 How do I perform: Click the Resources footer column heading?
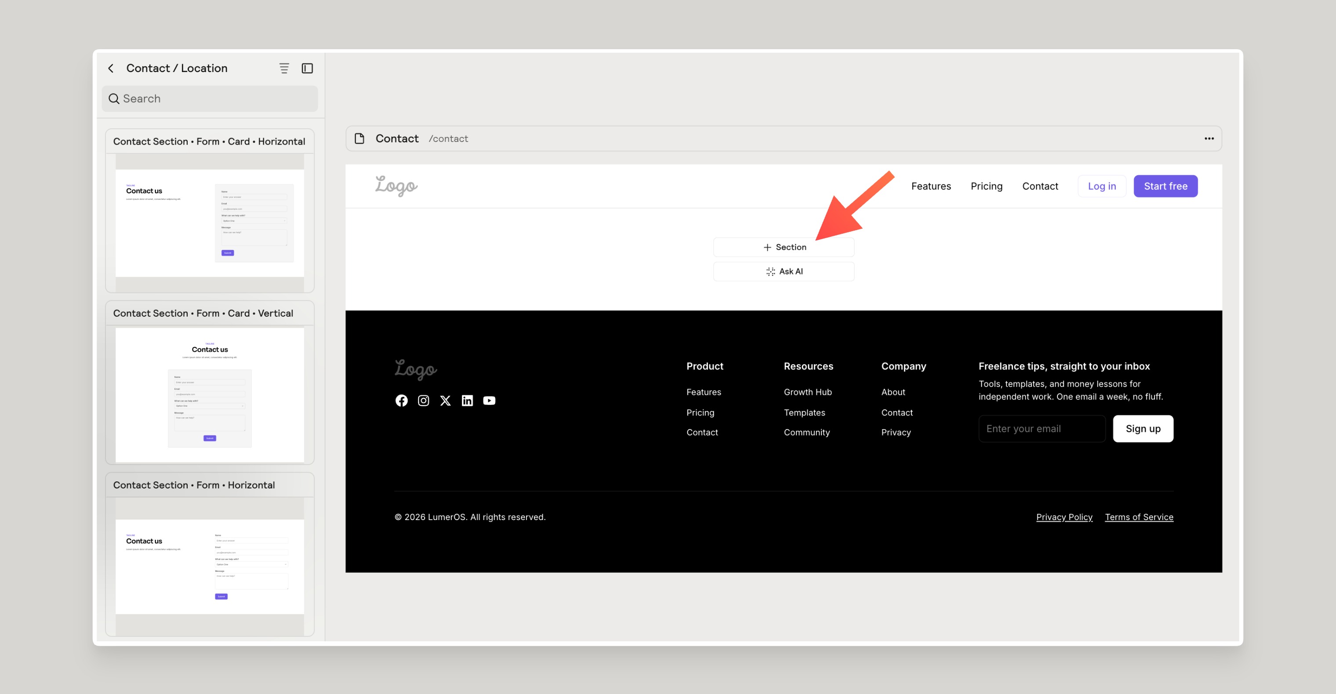pyautogui.click(x=809, y=366)
